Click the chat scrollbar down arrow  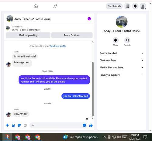click(x=93, y=118)
